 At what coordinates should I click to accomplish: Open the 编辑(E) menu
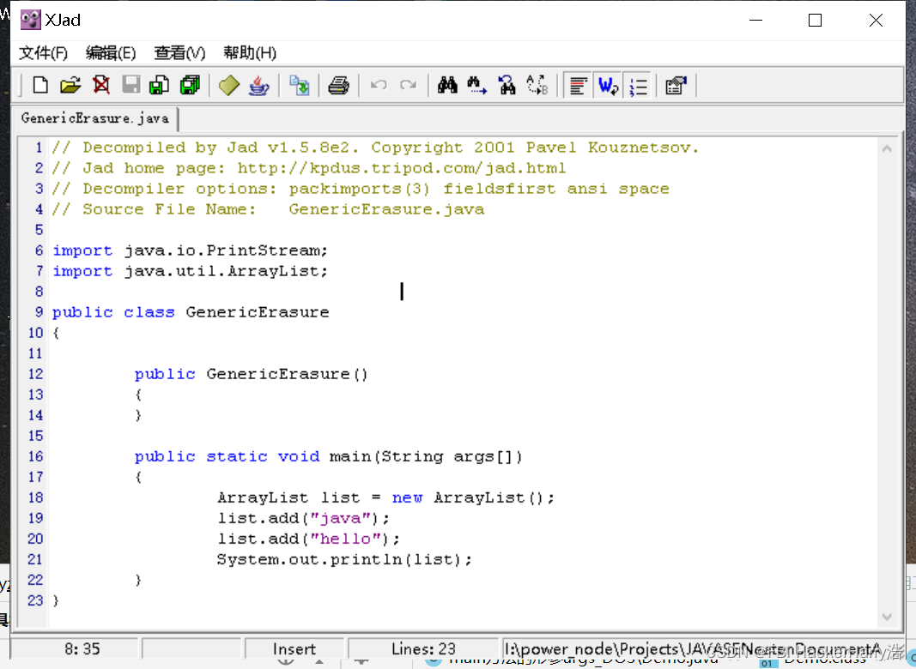[111, 53]
